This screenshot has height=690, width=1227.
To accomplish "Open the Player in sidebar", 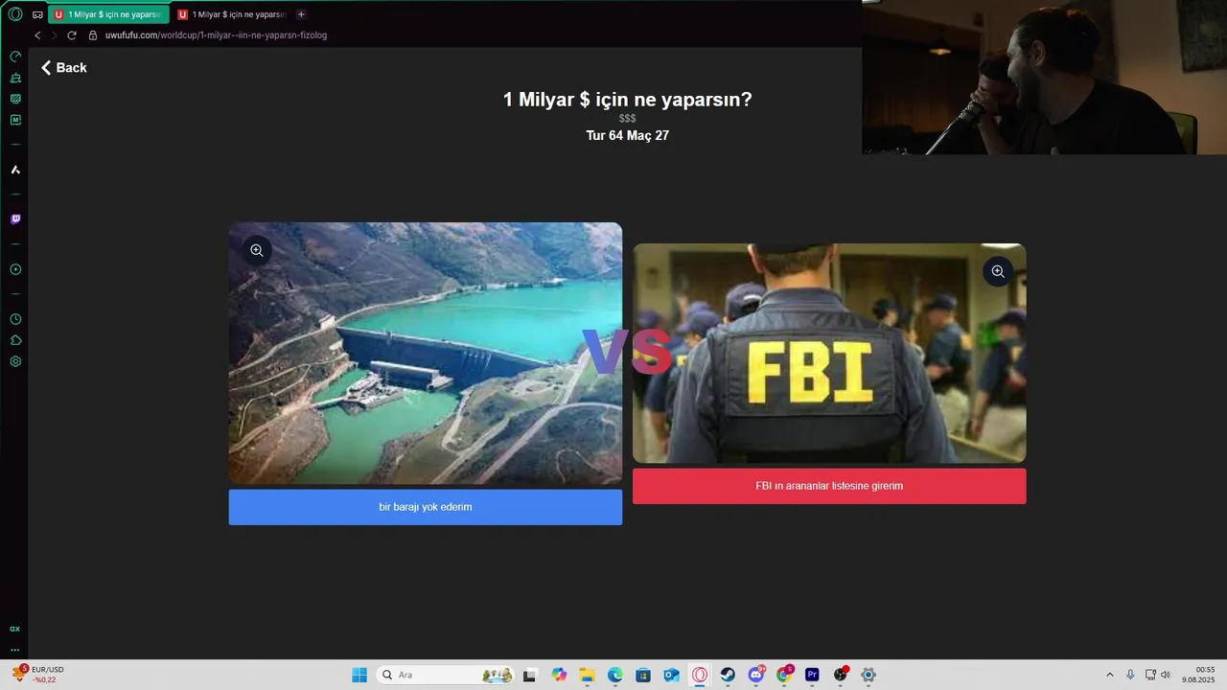I will click(x=15, y=269).
